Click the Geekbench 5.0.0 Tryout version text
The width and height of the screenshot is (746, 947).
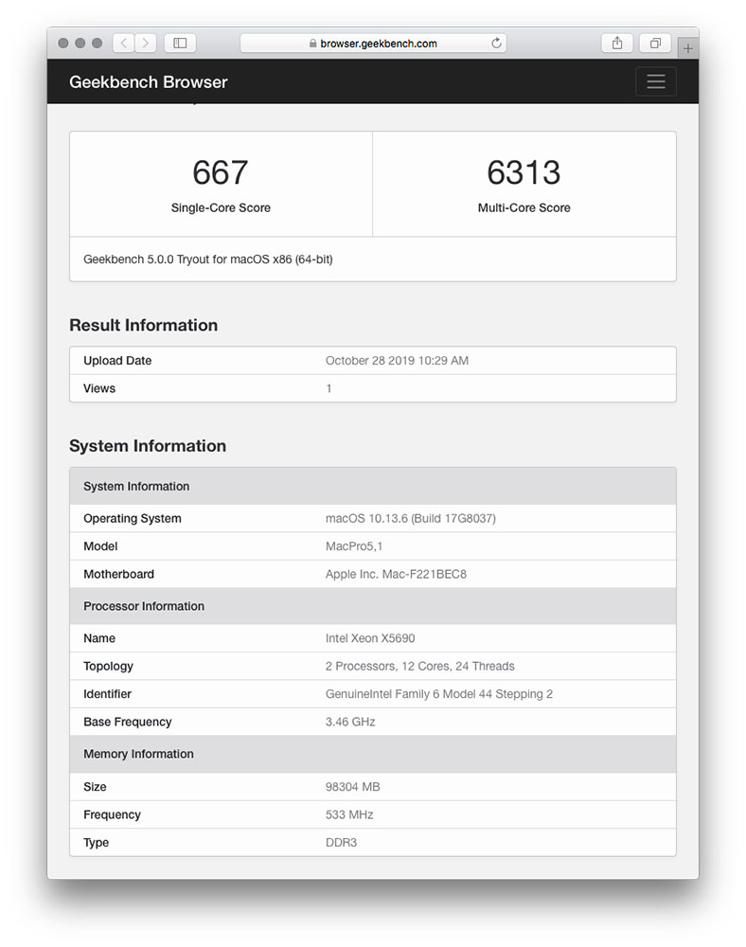(208, 259)
